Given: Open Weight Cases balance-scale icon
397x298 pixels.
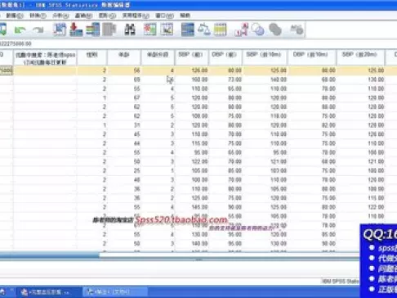Looking at the screenshot, I should pyautogui.click(x=203, y=29).
